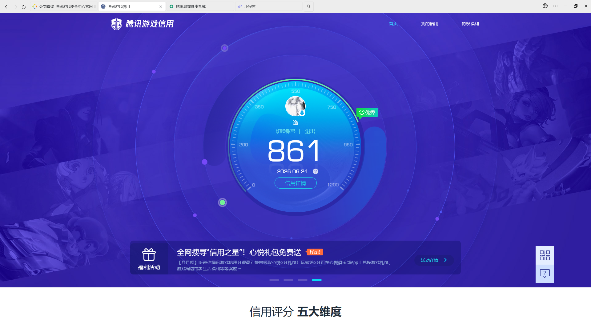Click 退出 to log out
This screenshot has height=320, width=591.
[310, 131]
